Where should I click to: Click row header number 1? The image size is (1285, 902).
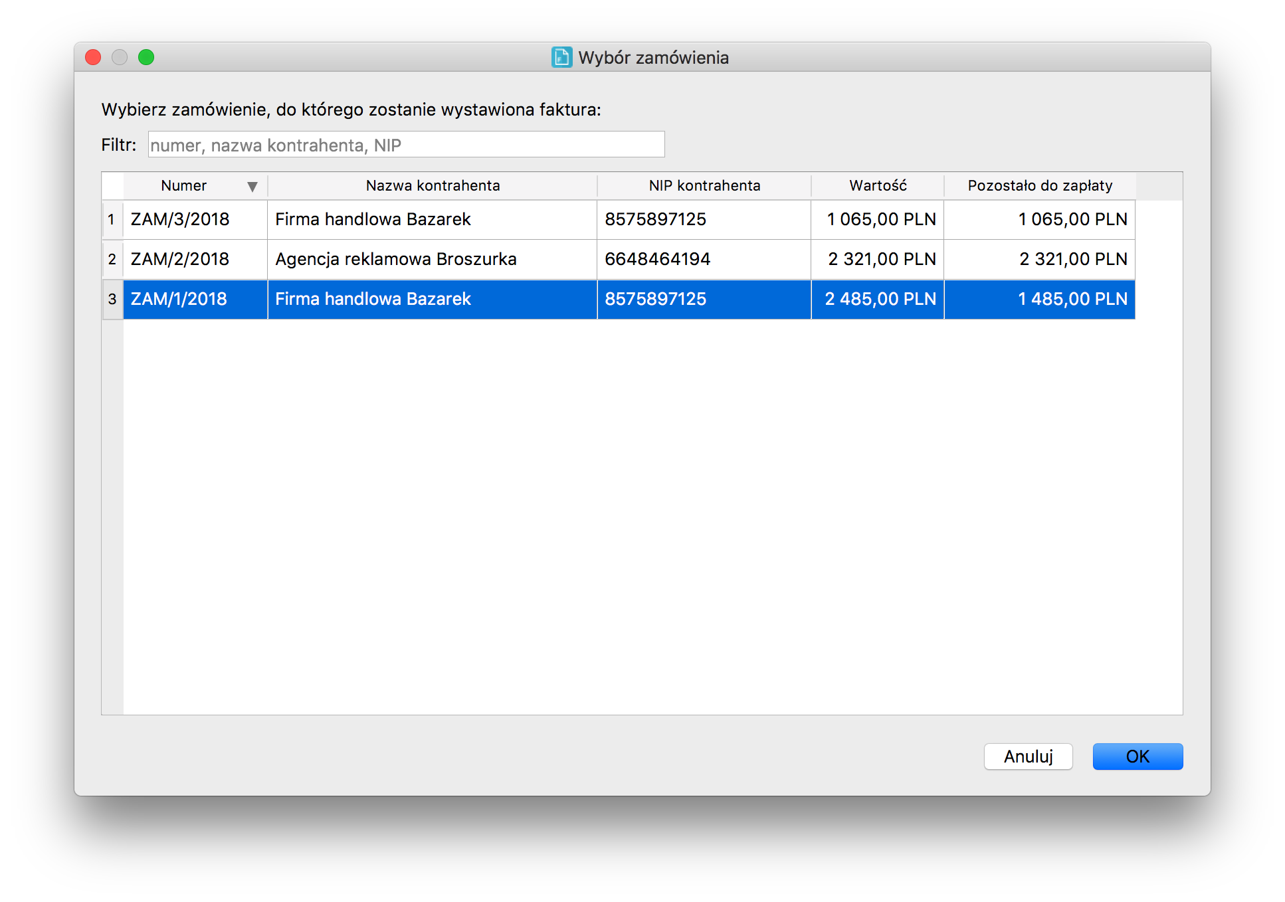point(112,219)
